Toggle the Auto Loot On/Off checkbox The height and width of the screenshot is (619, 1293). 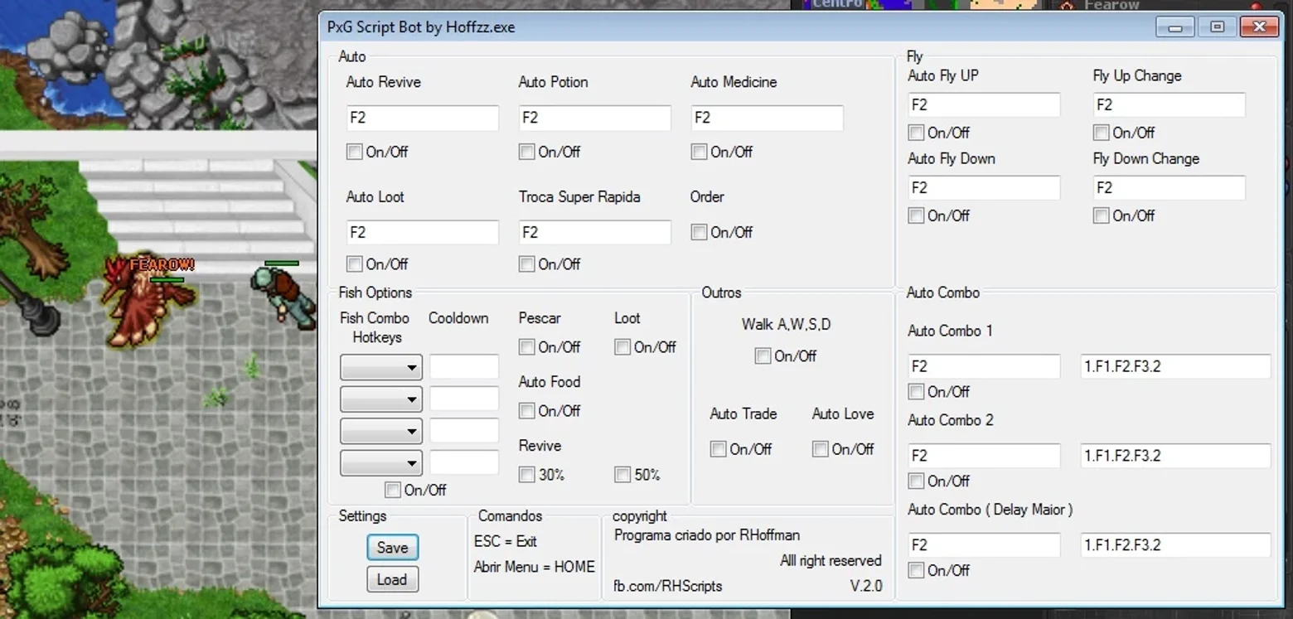(355, 264)
